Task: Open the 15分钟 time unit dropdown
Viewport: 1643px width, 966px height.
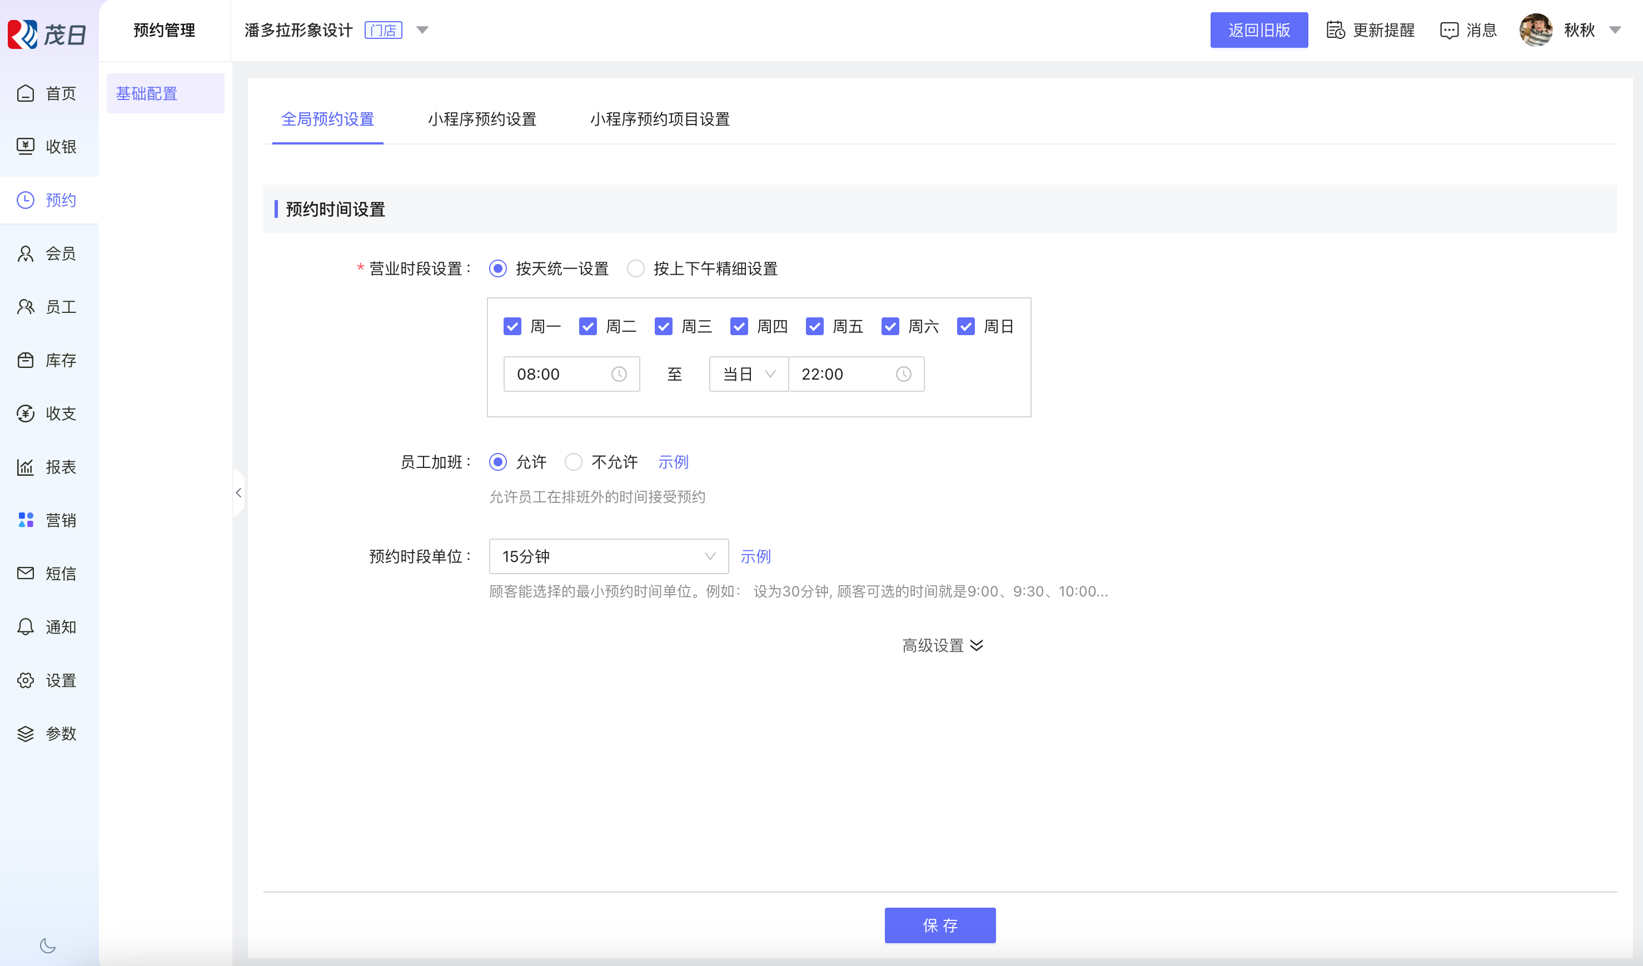Action: [608, 557]
